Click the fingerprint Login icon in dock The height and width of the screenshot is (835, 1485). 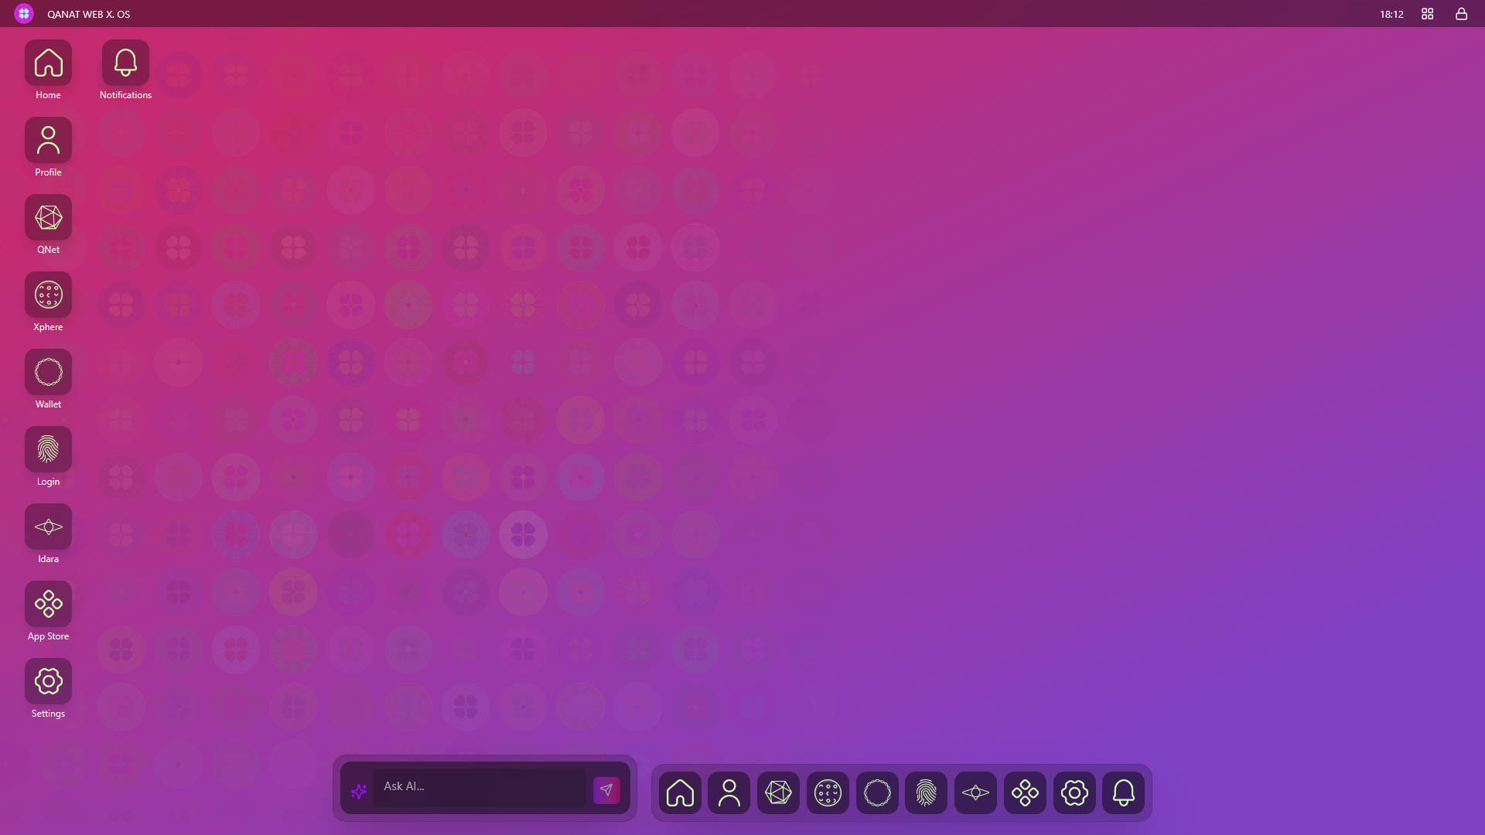926,792
